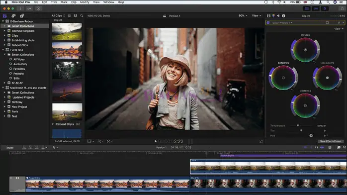
Task: Open the browser search magnifier
Action: [x=82, y=16]
